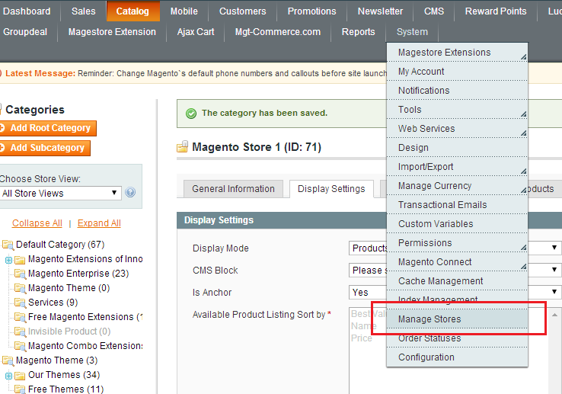Click the Magento Enterprise folder icon
This screenshot has width=562, height=394.
tap(20, 274)
